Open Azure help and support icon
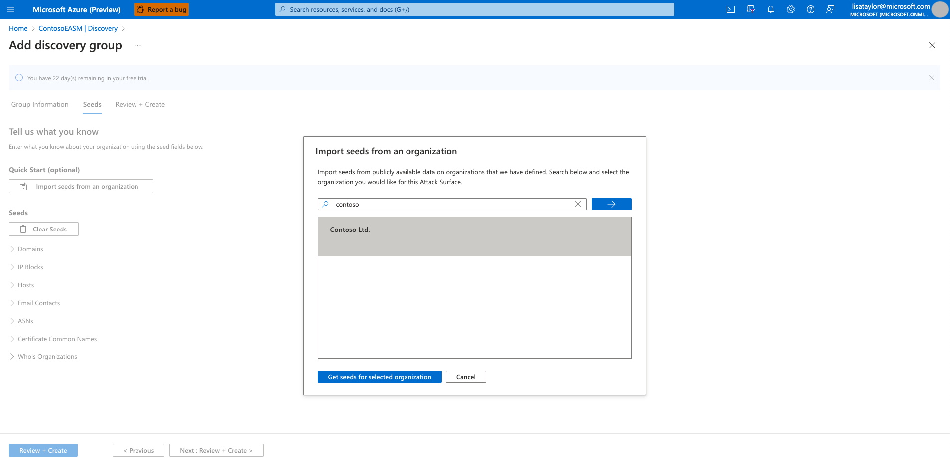950x461 pixels. click(x=810, y=9)
